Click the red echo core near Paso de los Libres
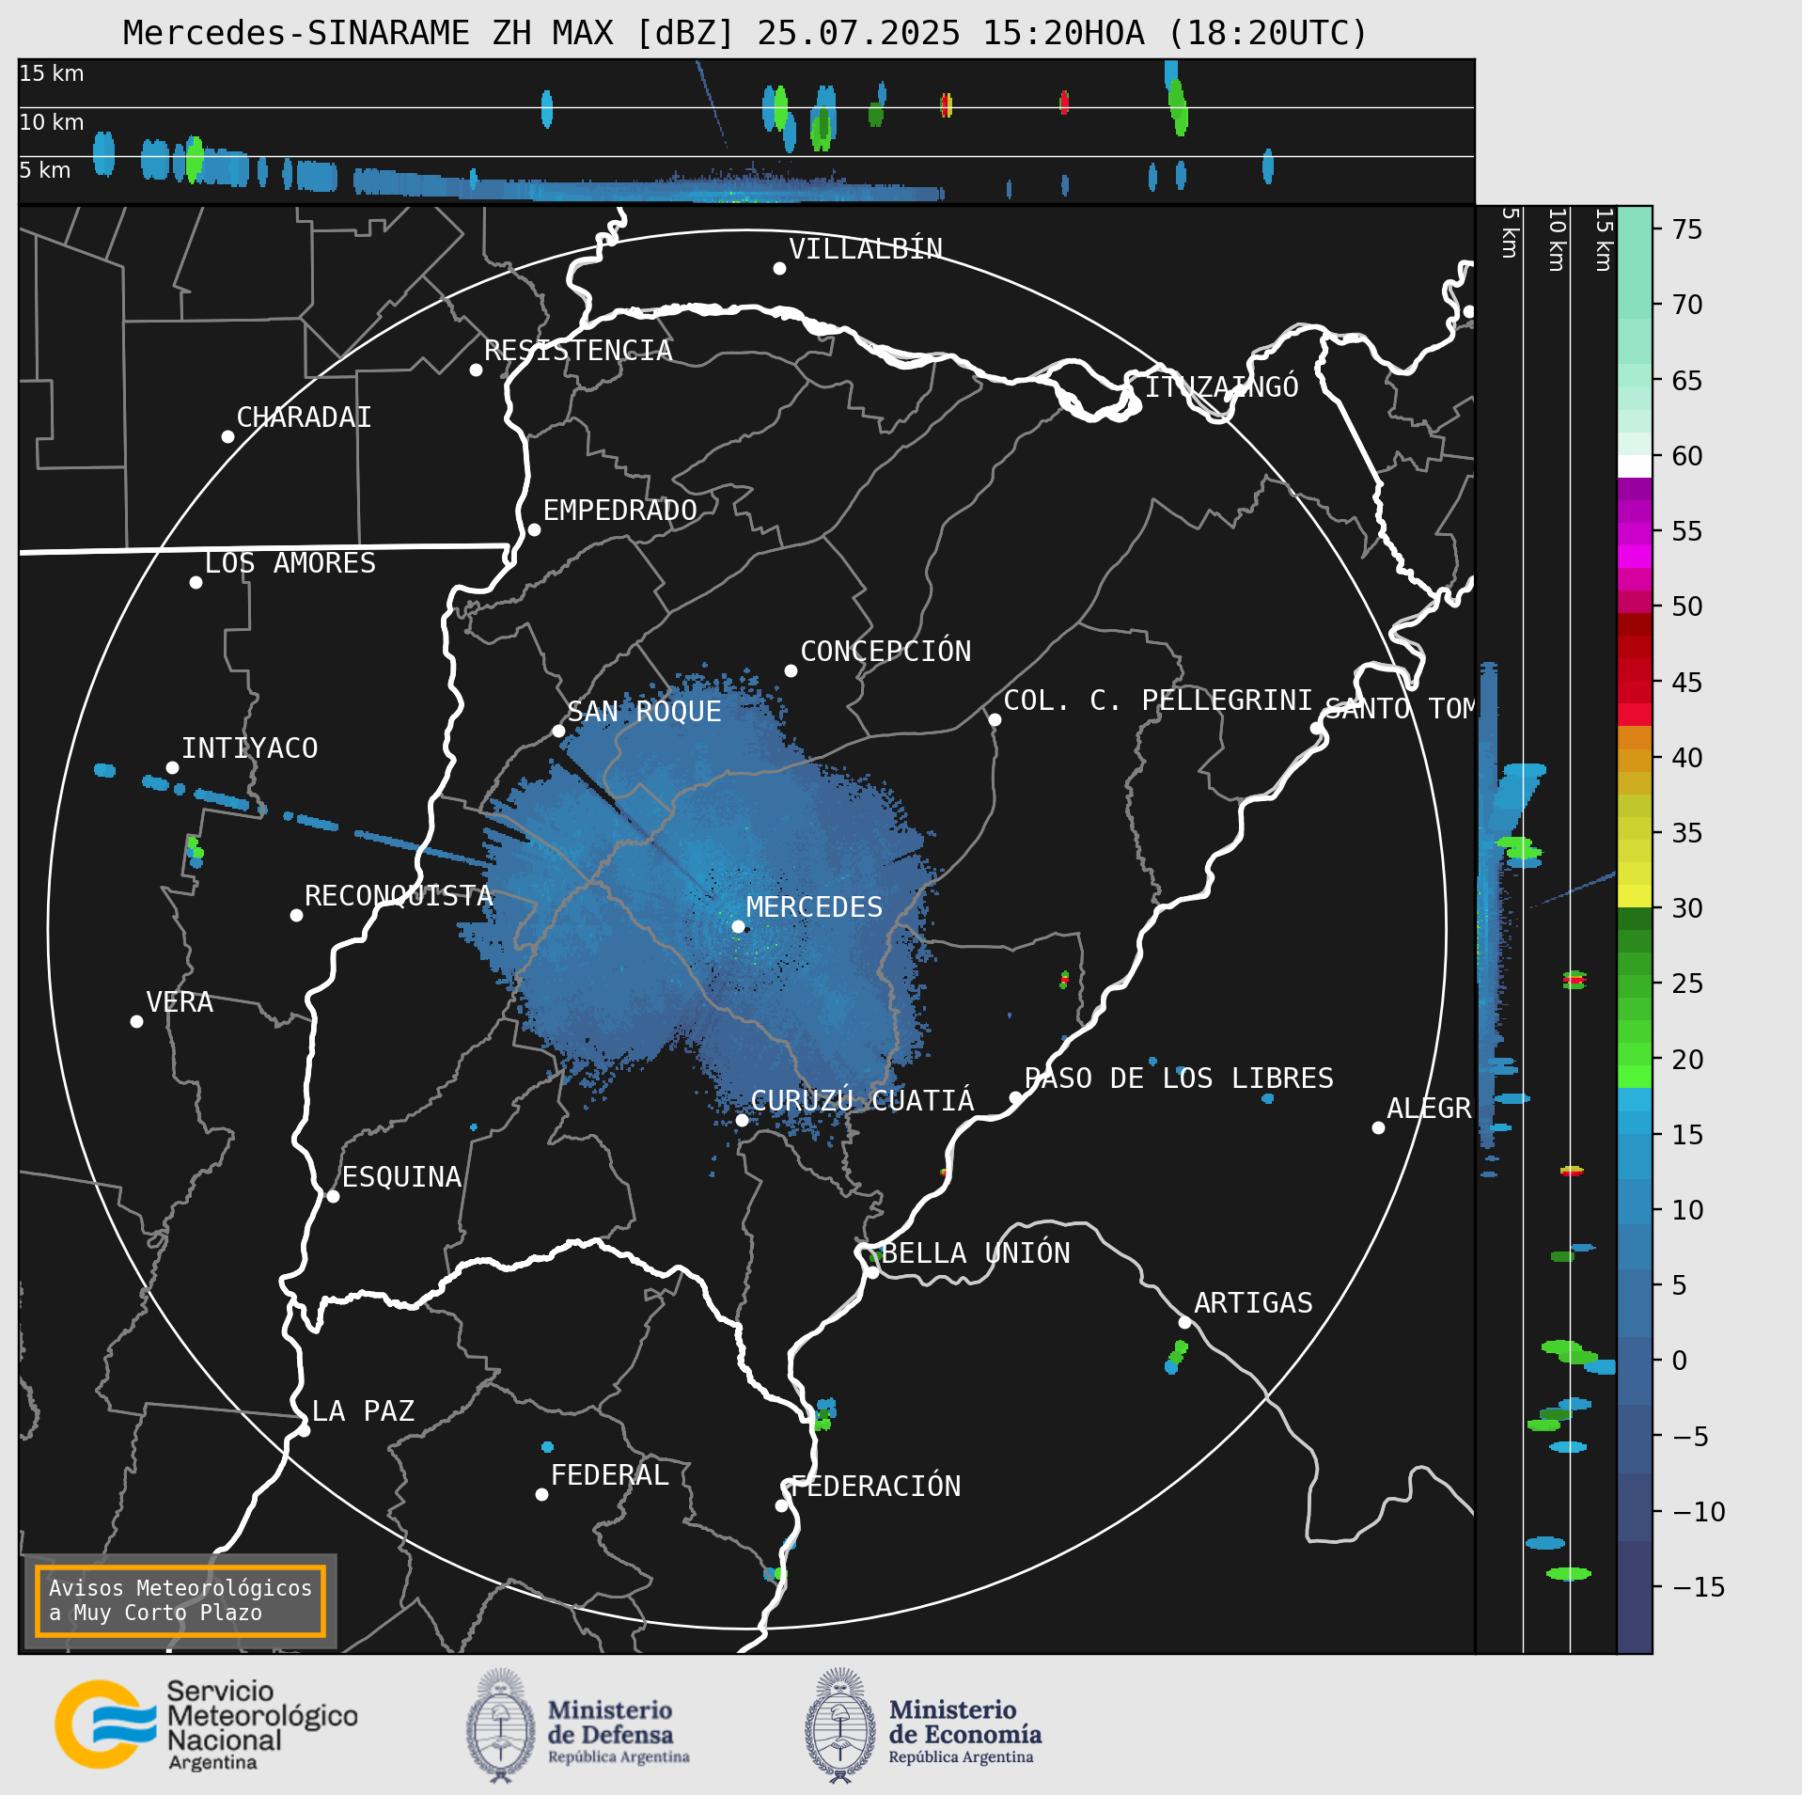1802x1795 pixels. click(x=1064, y=979)
